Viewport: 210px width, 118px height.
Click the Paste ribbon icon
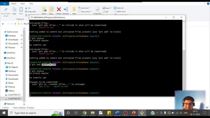(21, 10)
